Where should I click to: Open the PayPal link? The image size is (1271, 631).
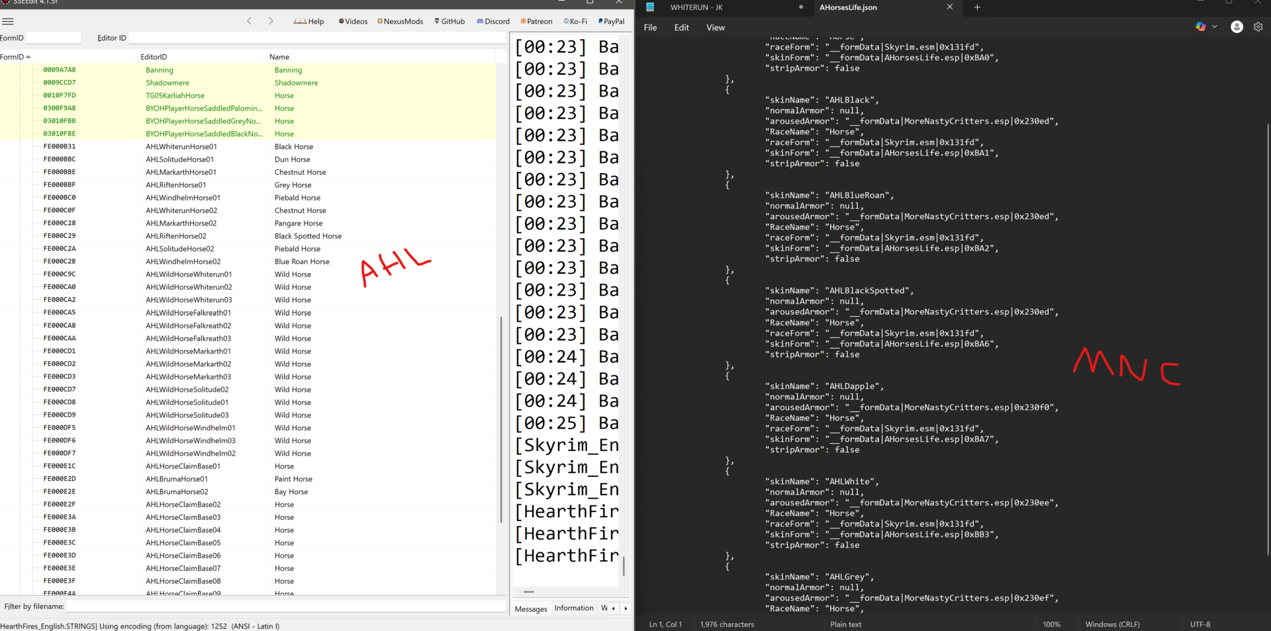[x=611, y=21]
